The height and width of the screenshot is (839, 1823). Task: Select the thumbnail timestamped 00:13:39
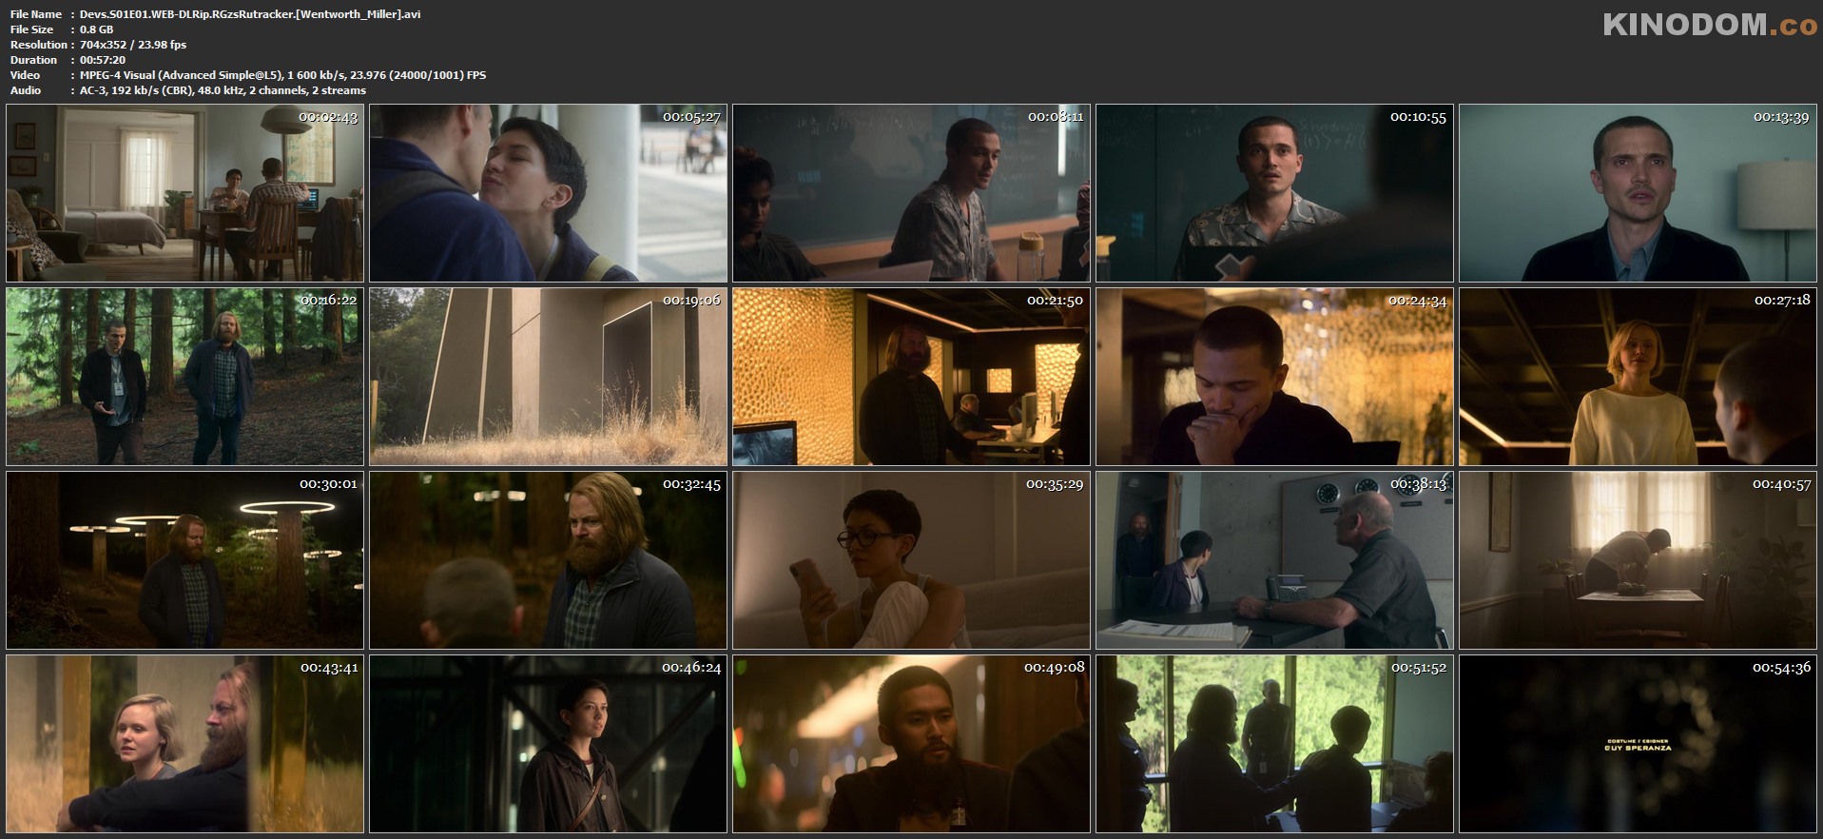(1639, 193)
